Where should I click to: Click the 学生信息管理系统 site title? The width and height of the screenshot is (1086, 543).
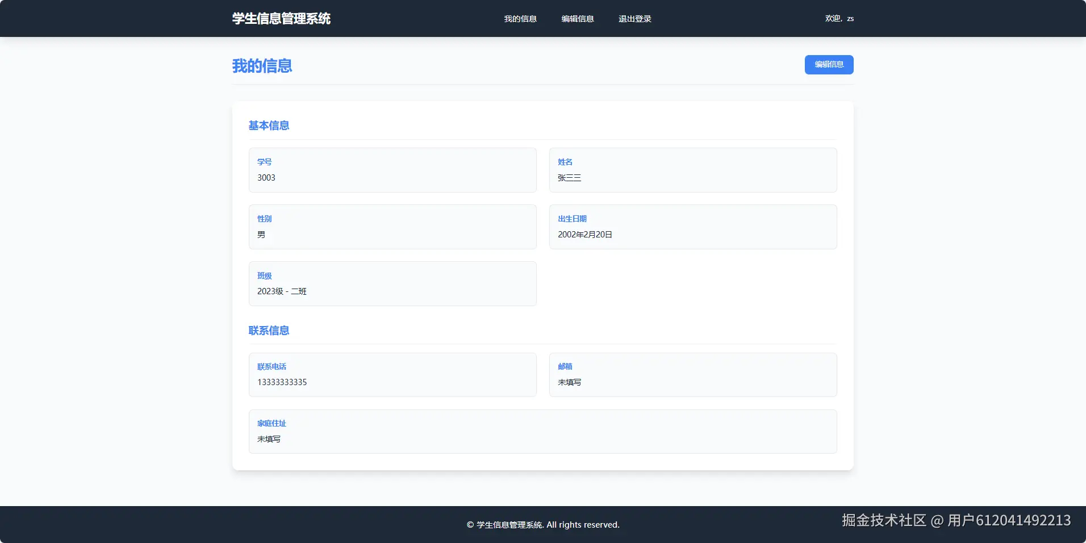coord(281,18)
